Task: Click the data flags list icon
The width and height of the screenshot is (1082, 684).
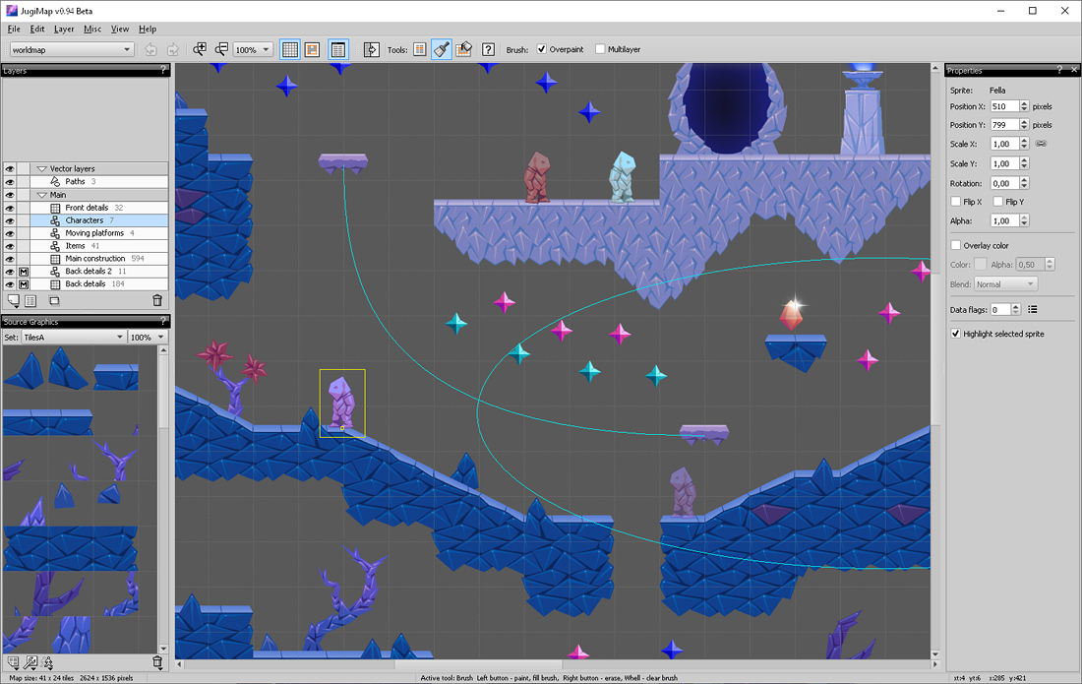Action: click(x=1032, y=309)
